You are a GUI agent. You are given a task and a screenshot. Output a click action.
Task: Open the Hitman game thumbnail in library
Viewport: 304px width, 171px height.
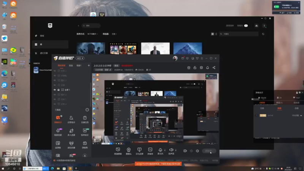point(155,49)
